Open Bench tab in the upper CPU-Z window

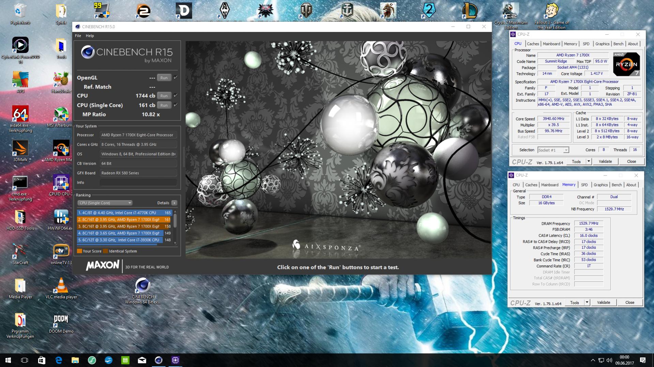tap(619, 44)
